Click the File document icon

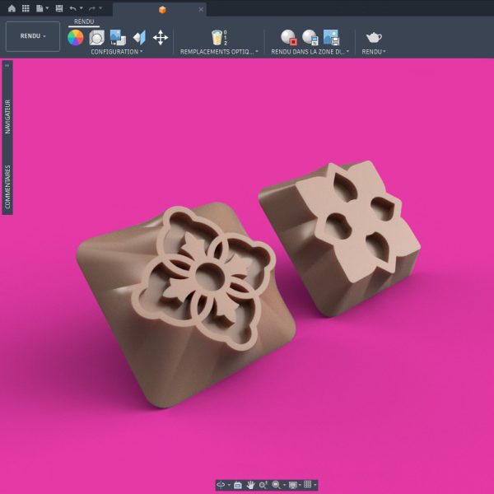click(40, 8)
